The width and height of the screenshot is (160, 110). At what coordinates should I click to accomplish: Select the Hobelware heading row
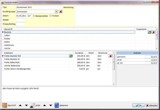69,45
